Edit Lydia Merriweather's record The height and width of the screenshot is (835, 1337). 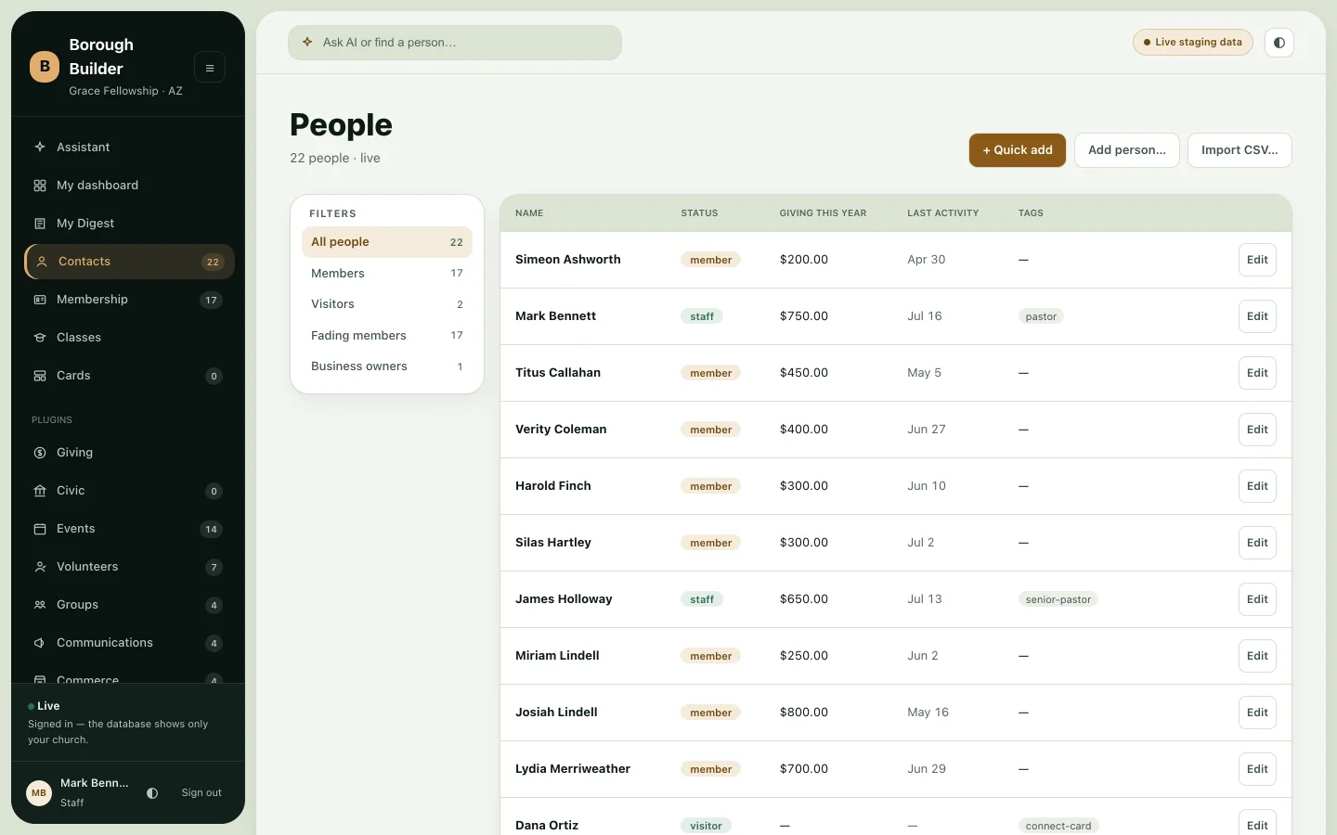(x=1257, y=769)
